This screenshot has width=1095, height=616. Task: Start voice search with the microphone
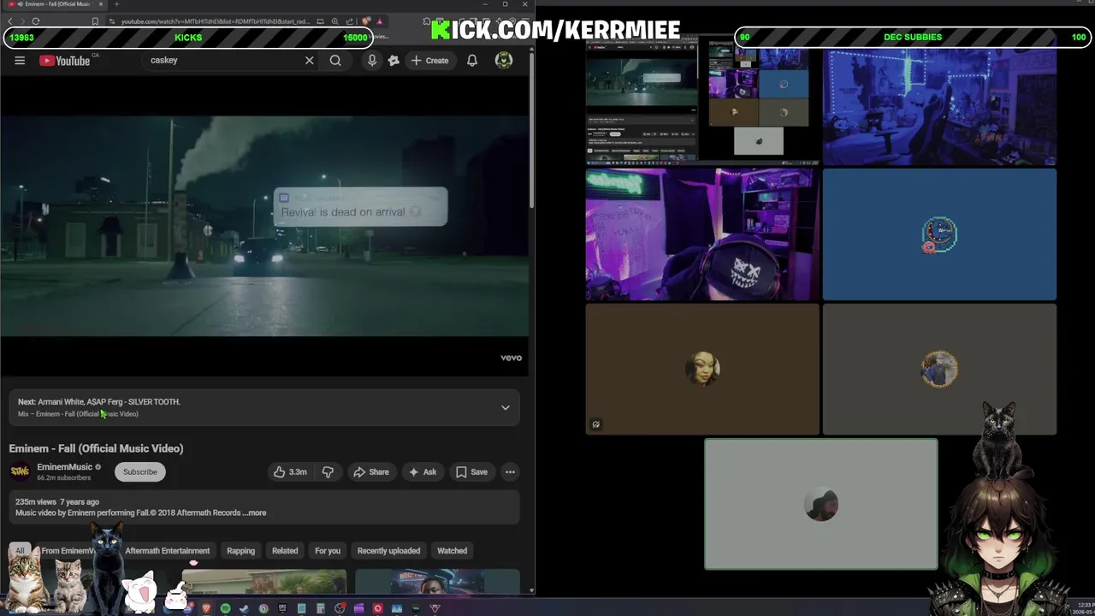point(372,61)
